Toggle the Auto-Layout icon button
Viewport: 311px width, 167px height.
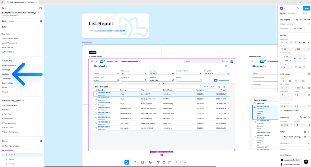coord(309,74)
